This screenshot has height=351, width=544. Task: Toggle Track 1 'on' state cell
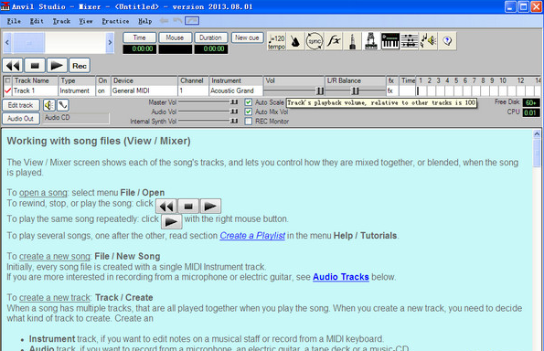pyautogui.click(x=102, y=90)
